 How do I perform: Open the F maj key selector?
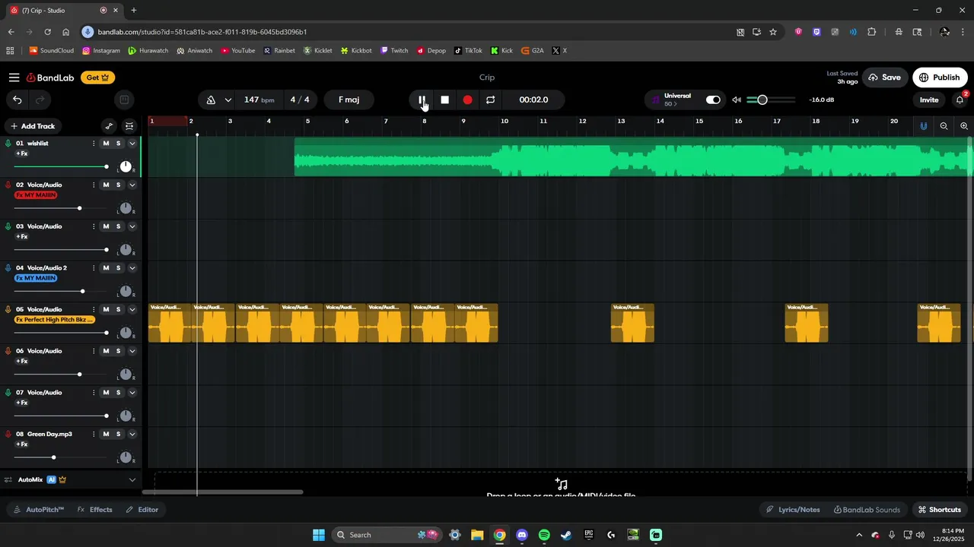click(349, 100)
